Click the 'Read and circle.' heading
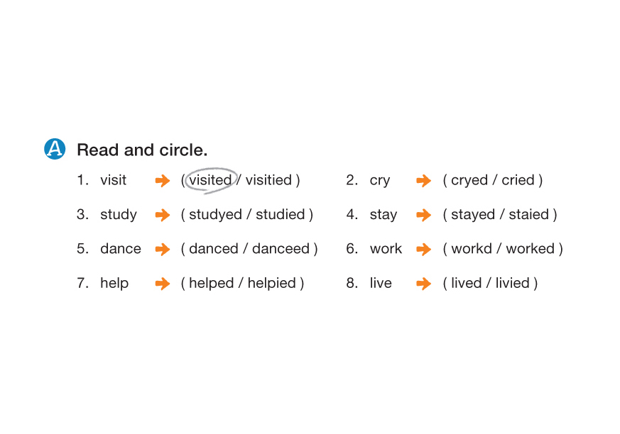620x434 pixels. coord(142,150)
